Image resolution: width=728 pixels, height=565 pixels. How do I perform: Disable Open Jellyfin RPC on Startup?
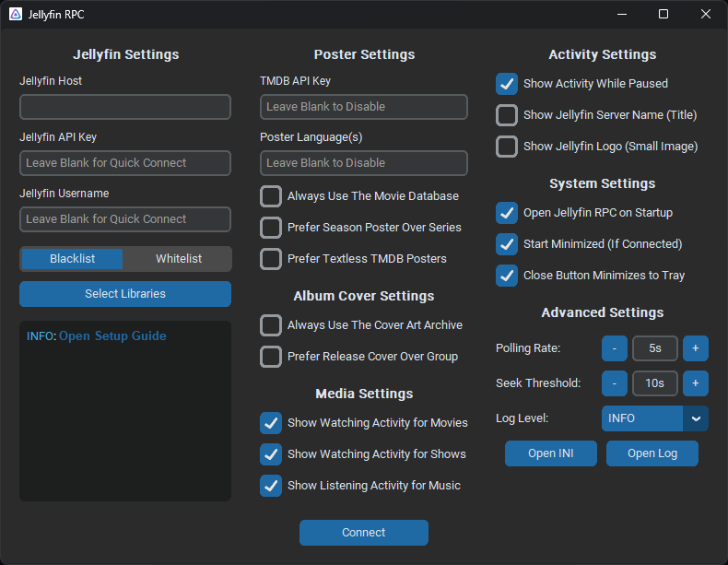click(x=507, y=213)
